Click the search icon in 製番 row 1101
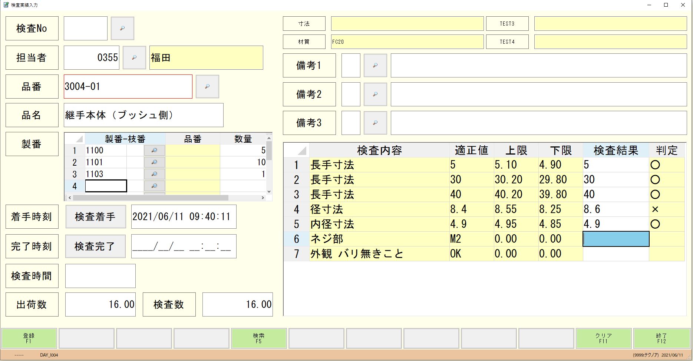 (154, 162)
